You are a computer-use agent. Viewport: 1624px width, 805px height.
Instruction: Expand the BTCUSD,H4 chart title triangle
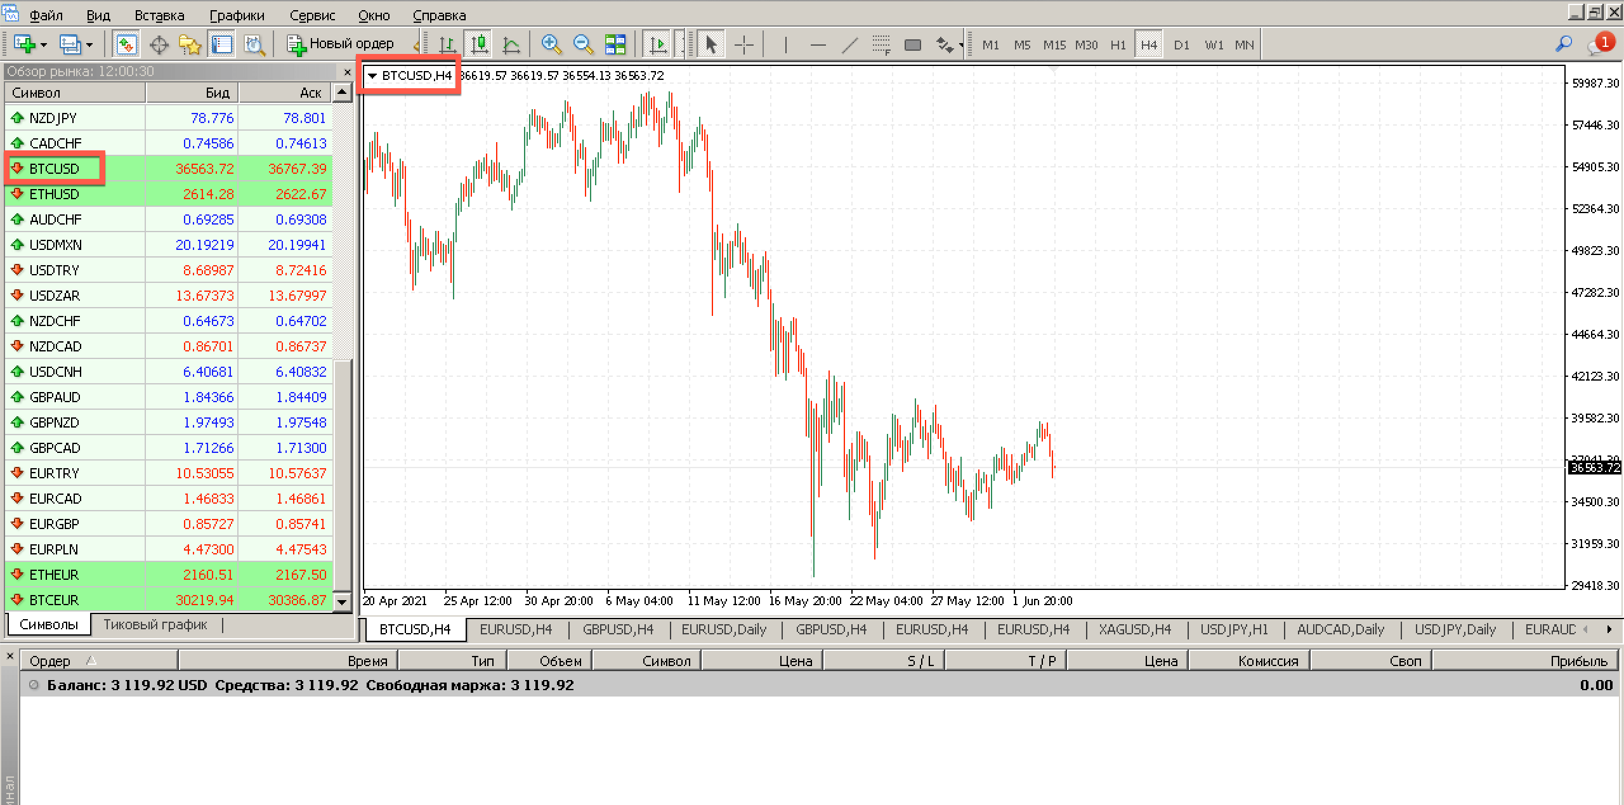372,75
